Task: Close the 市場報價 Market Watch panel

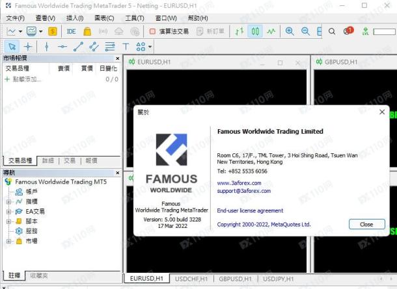Action: (118, 58)
